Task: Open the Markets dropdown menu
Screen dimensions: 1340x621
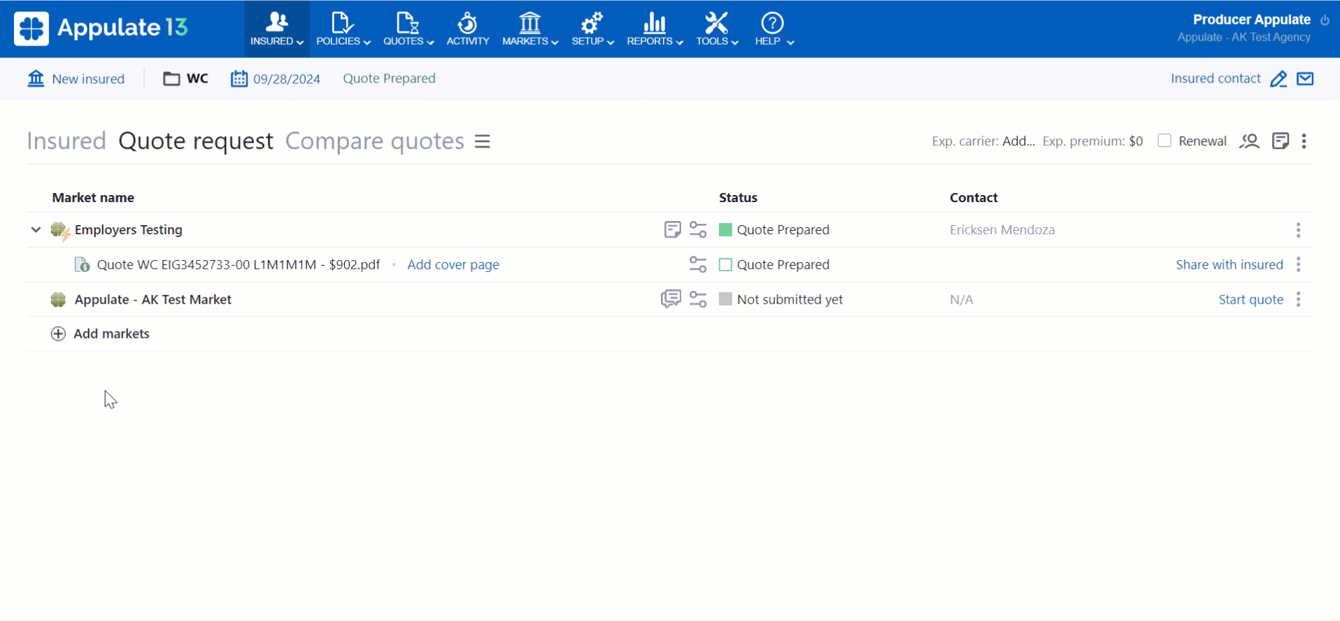Action: pos(530,29)
